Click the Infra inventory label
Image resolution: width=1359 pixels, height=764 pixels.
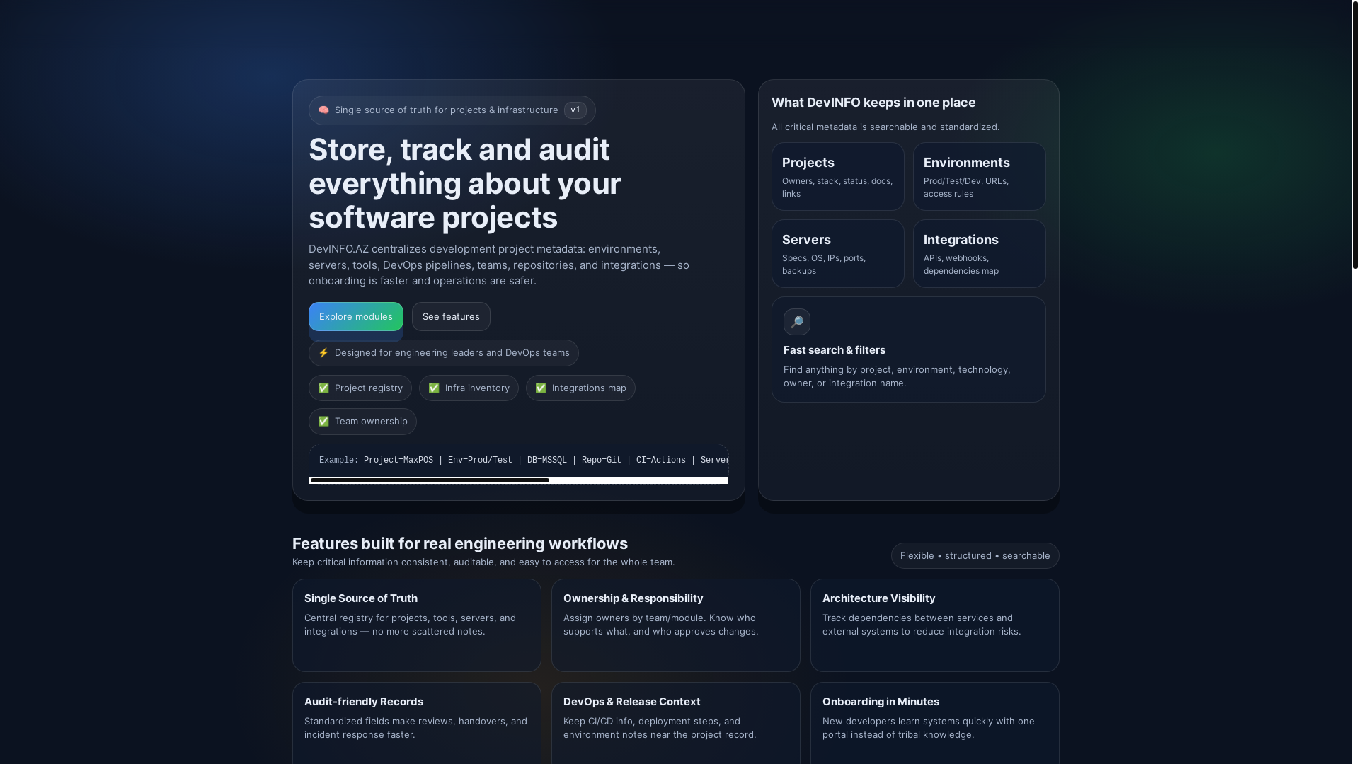coord(477,388)
